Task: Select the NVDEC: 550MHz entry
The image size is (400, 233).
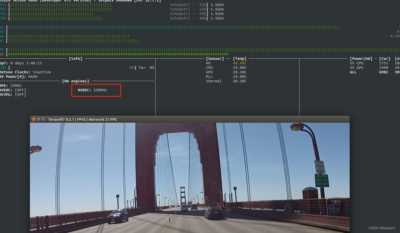Action: [x=92, y=90]
